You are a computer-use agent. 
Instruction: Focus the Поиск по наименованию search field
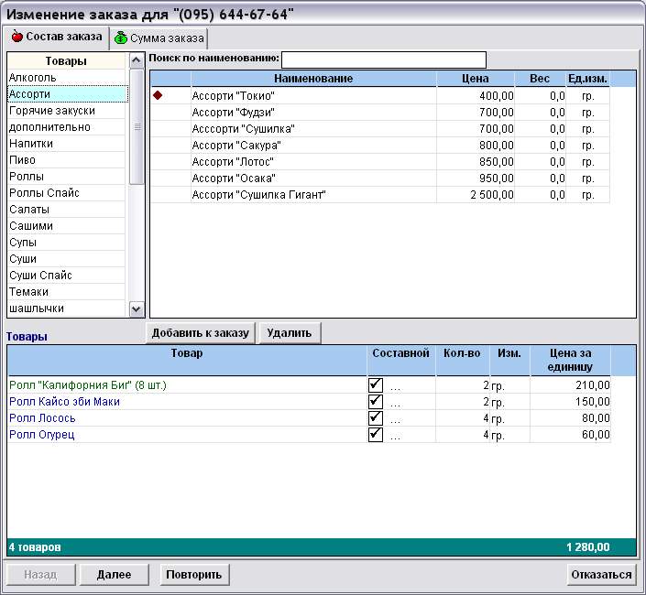(x=383, y=59)
